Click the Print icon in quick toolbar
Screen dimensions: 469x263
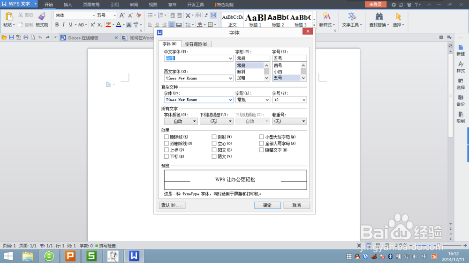coord(26,37)
